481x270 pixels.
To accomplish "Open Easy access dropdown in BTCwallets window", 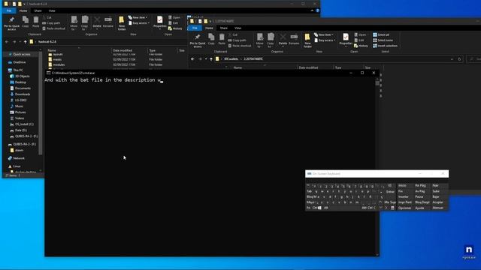I will 325,40.
